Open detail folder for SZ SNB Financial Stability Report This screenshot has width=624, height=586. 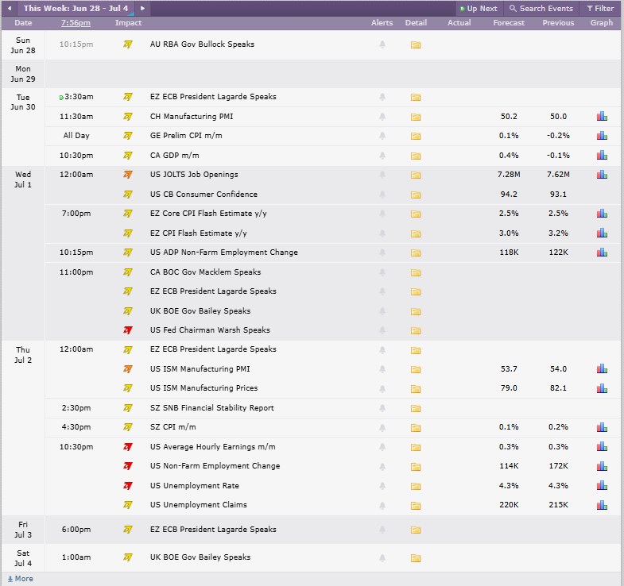[x=416, y=408]
